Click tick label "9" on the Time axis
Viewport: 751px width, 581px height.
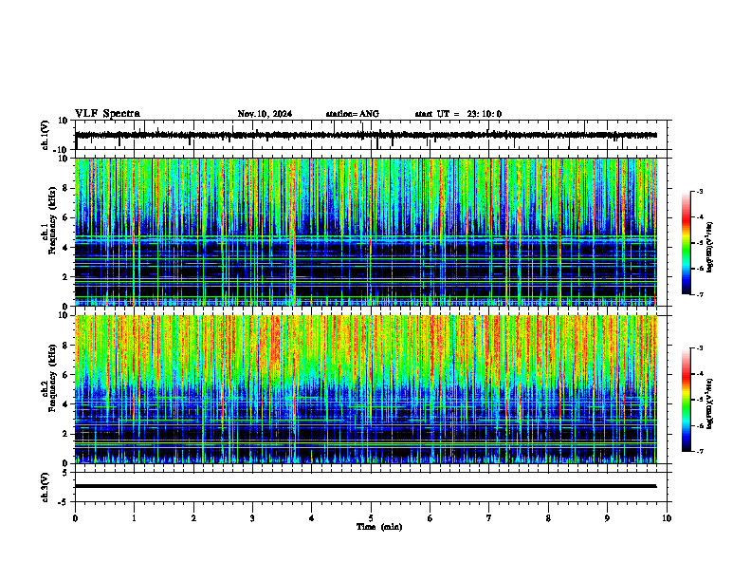tap(607, 518)
